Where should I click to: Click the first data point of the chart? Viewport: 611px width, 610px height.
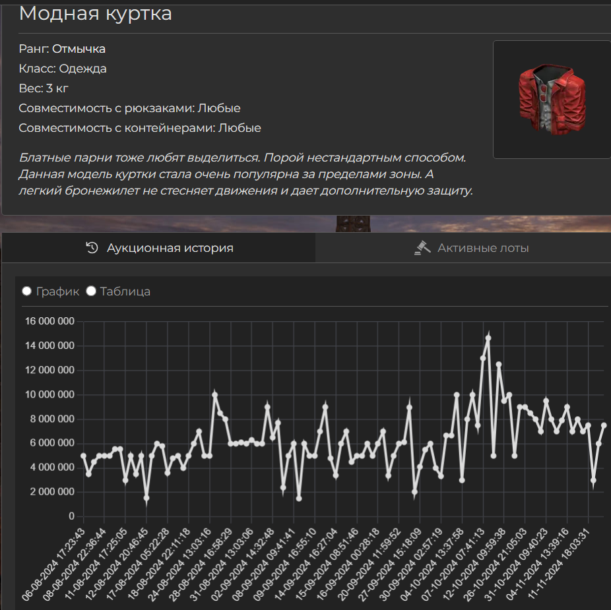pos(83,456)
